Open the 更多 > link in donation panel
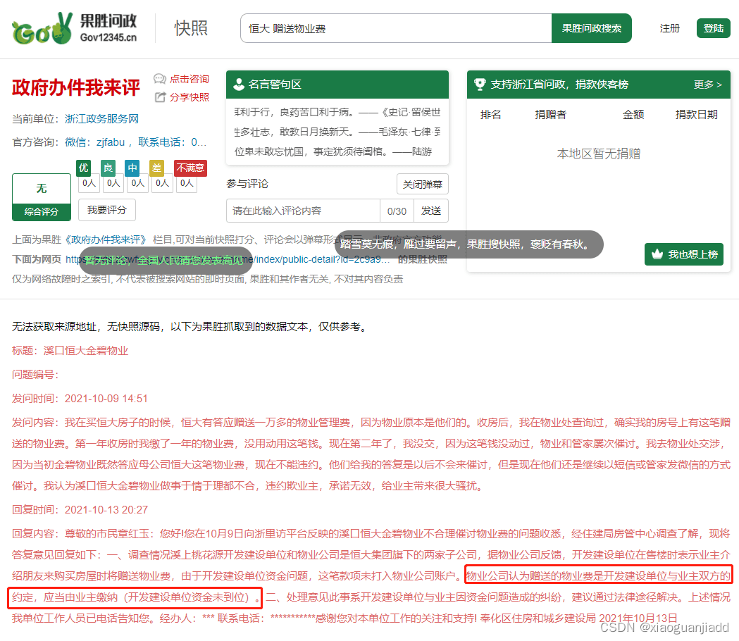This screenshot has width=739, height=641. click(x=707, y=85)
